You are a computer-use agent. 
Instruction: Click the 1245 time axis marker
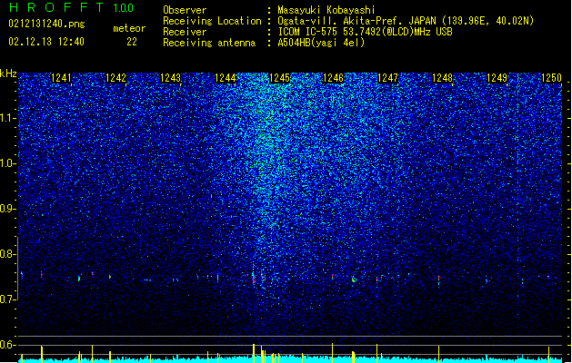click(x=279, y=77)
